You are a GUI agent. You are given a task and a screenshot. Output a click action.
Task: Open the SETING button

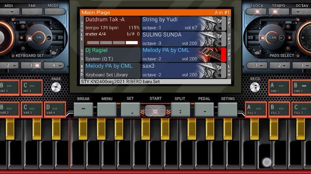[x=227, y=110]
